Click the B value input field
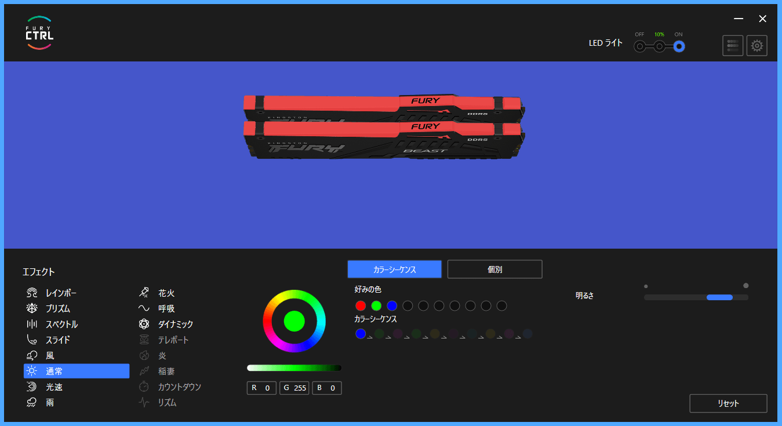Viewport: 782px width, 426px height. click(x=327, y=388)
